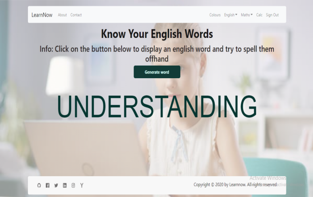The width and height of the screenshot is (313, 197).
Task: Open the GitHub icon in footer
Action: 39,185
